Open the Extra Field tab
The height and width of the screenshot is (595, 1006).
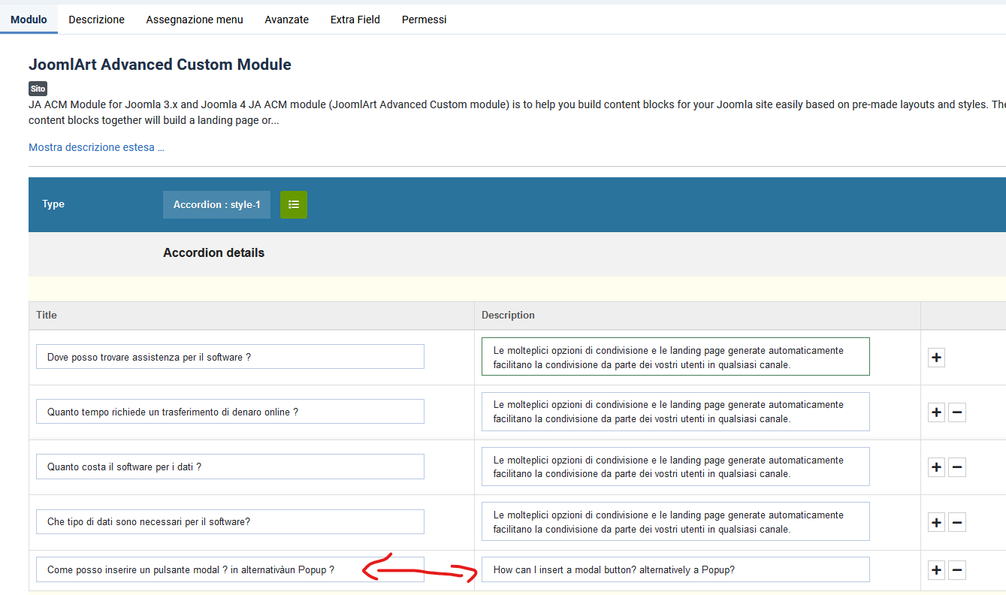click(x=355, y=20)
